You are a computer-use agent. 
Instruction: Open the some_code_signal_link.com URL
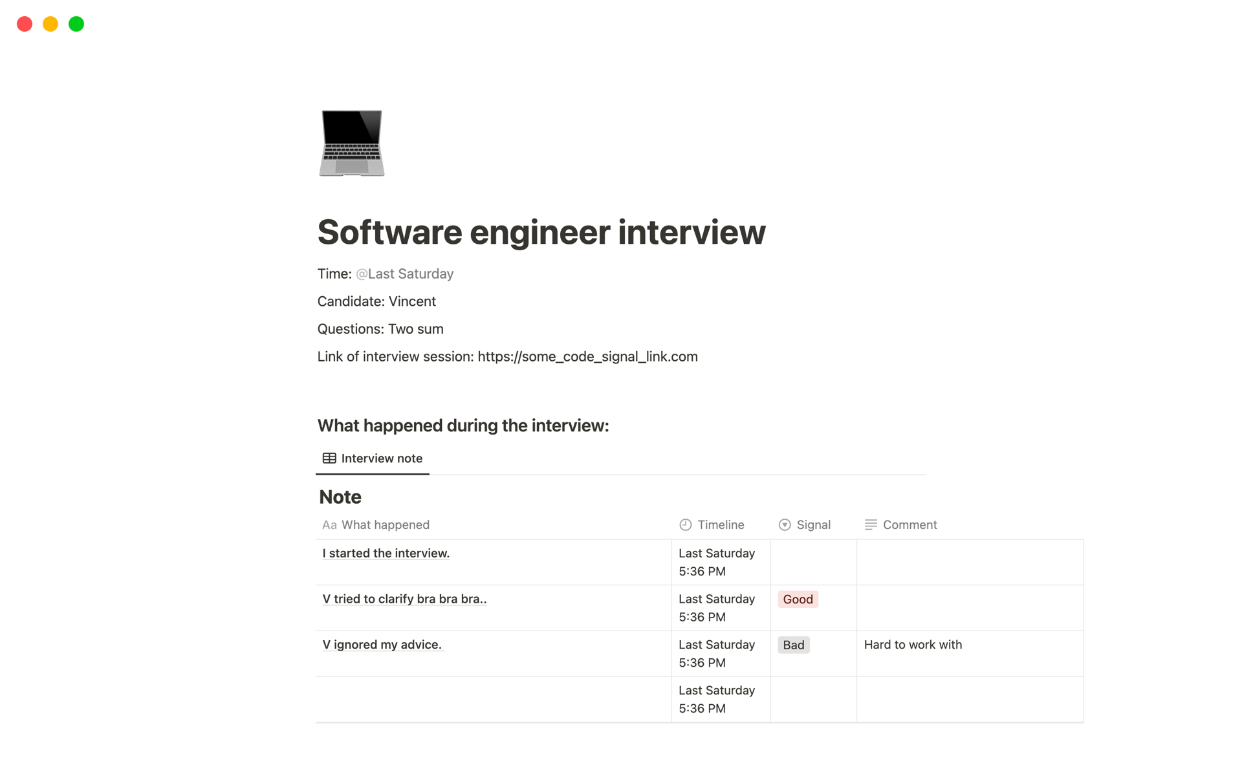click(587, 357)
